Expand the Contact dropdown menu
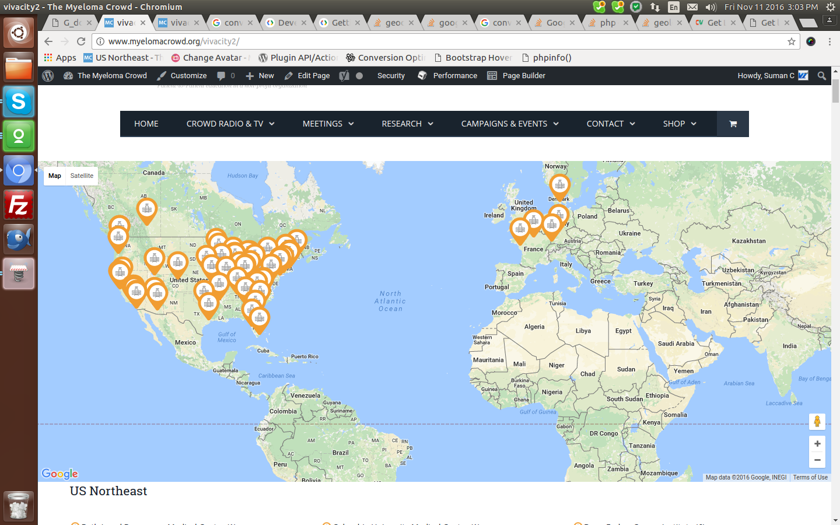Viewport: 840px width, 525px height. 611,124
